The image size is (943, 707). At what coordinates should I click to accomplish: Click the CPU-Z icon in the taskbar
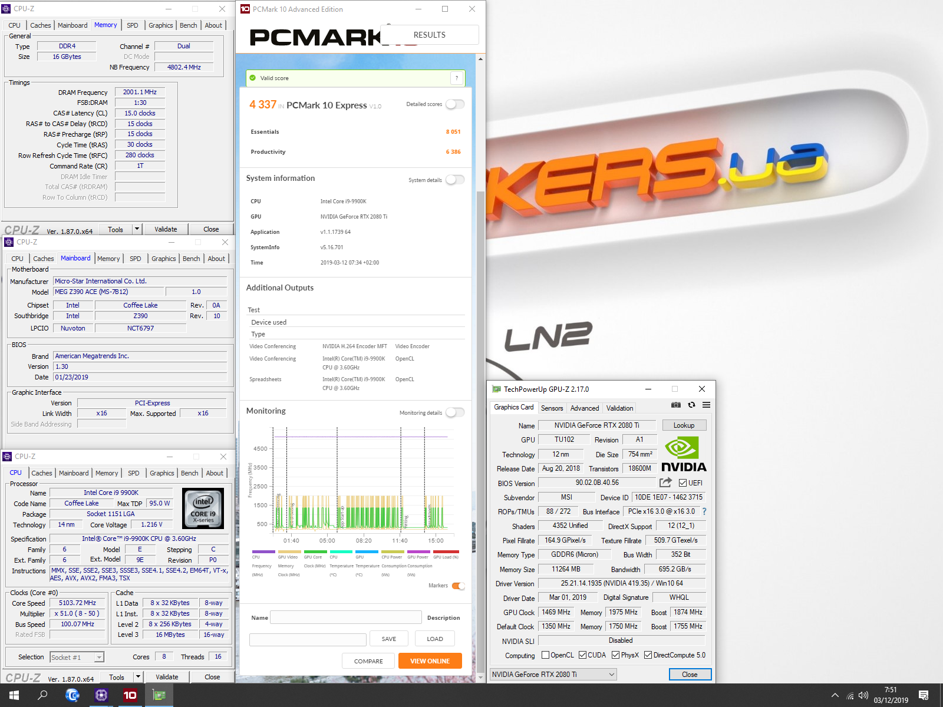(x=101, y=695)
